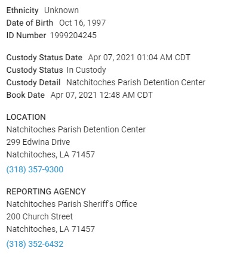Click the Custody Status Date value
The height and width of the screenshot is (257, 234).
pyautogui.click(x=139, y=58)
